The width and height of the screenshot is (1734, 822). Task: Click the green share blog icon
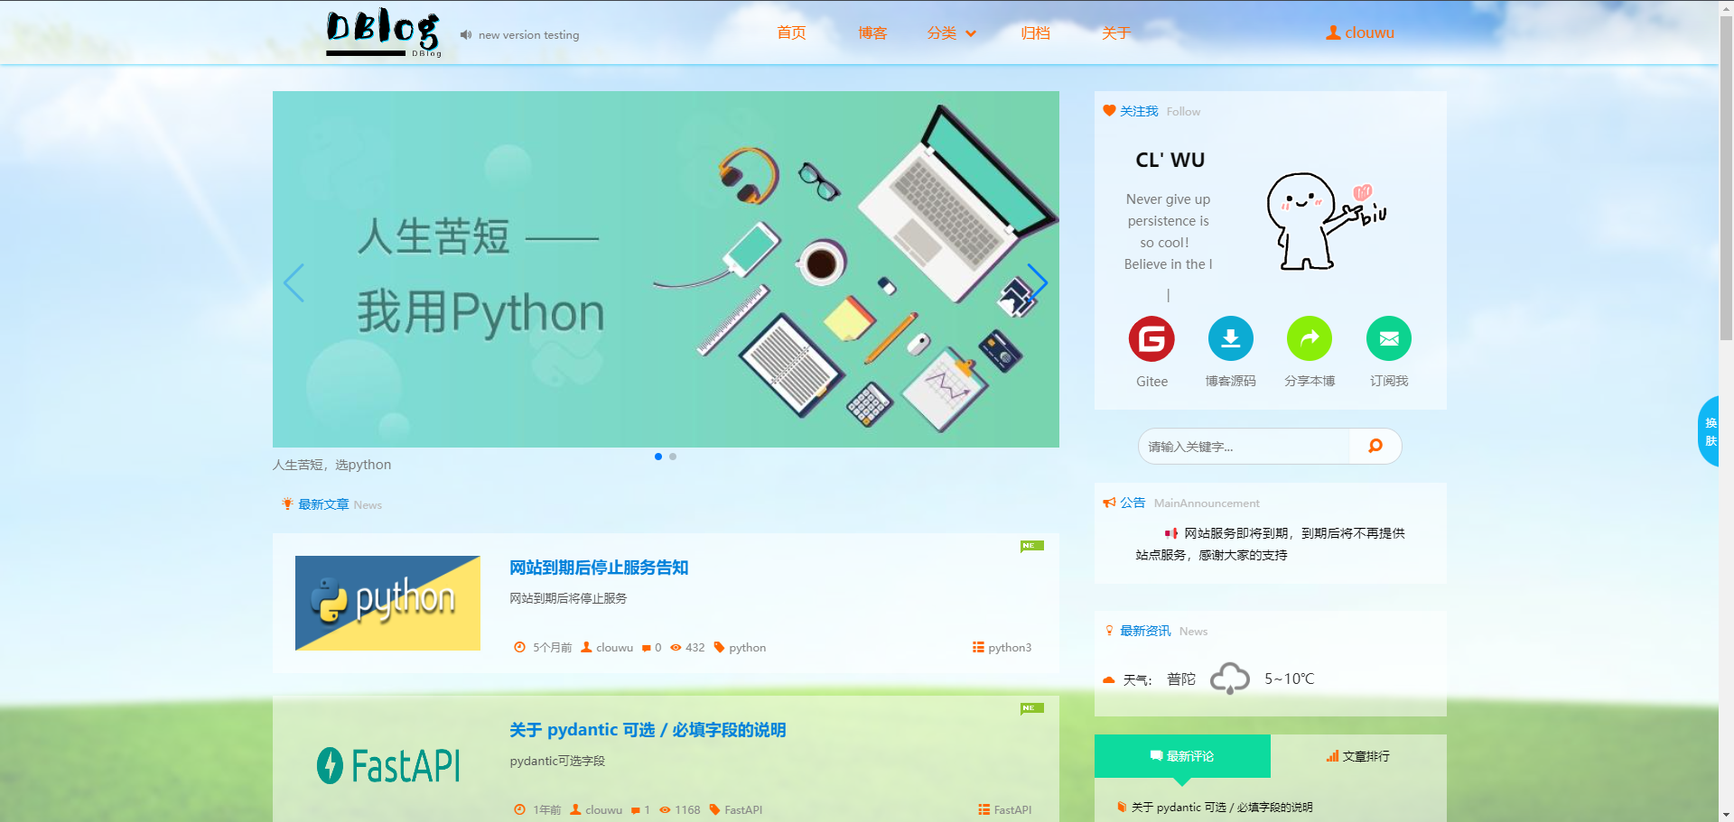click(1309, 339)
